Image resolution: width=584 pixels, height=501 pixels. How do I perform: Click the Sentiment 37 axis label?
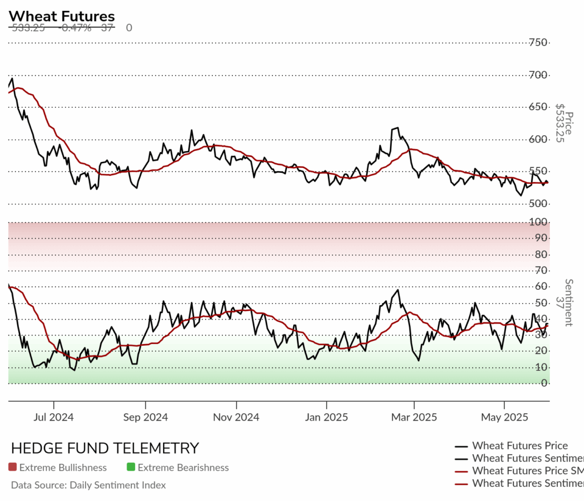point(564,302)
